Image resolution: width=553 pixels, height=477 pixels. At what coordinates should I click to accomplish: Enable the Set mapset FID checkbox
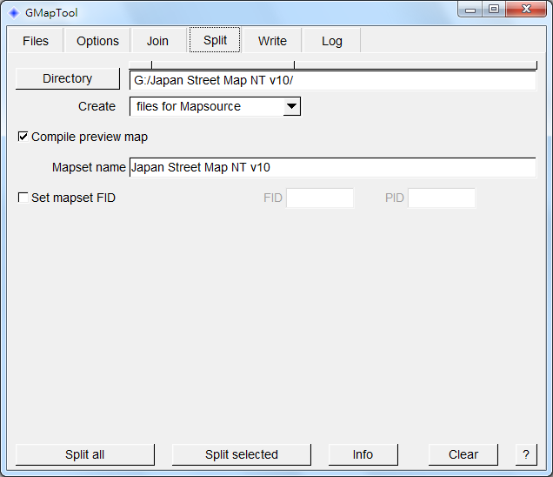23,198
